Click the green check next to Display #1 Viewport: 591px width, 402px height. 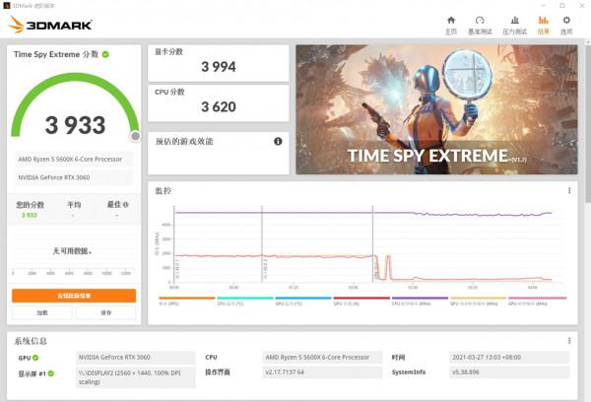point(51,373)
